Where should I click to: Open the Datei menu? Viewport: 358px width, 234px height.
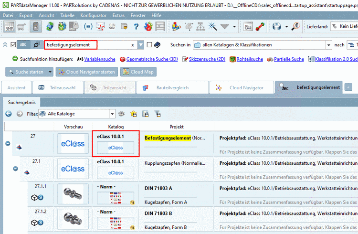click(x=8, y=15)
